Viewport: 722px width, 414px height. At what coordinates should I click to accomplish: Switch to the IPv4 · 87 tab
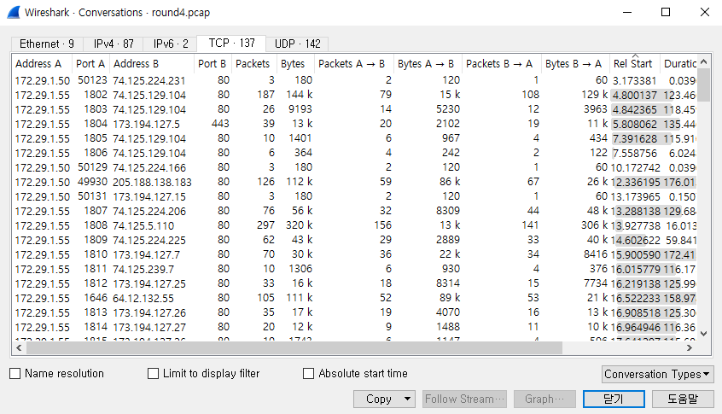click(114, 44)
